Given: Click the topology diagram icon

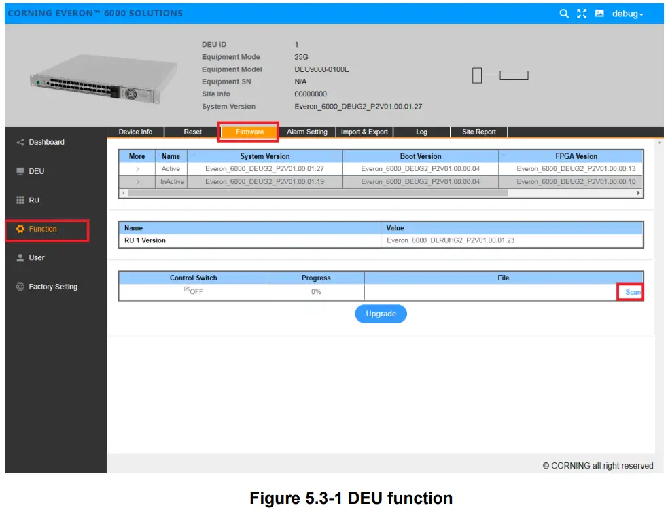Looking at the screenshot, I should click(500, 76).
